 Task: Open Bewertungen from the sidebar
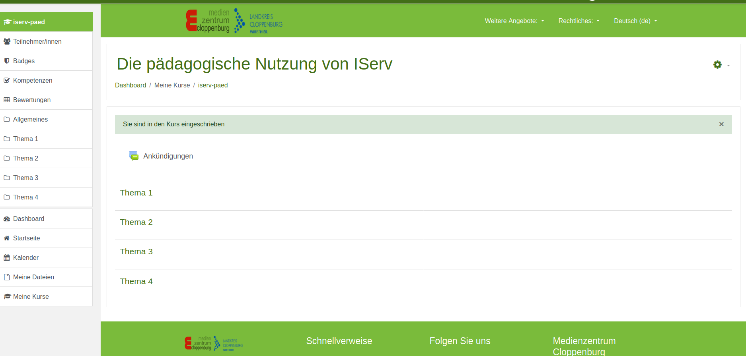[32, 100]
